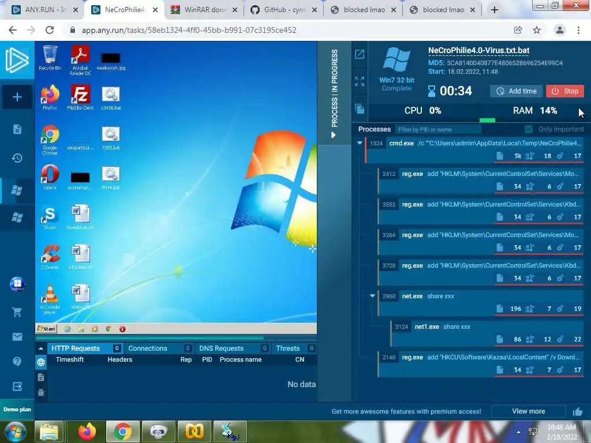Switch to DNS Requests tab
The height and width of the screenshot is (443, 591).
click(x=233, y=348)
